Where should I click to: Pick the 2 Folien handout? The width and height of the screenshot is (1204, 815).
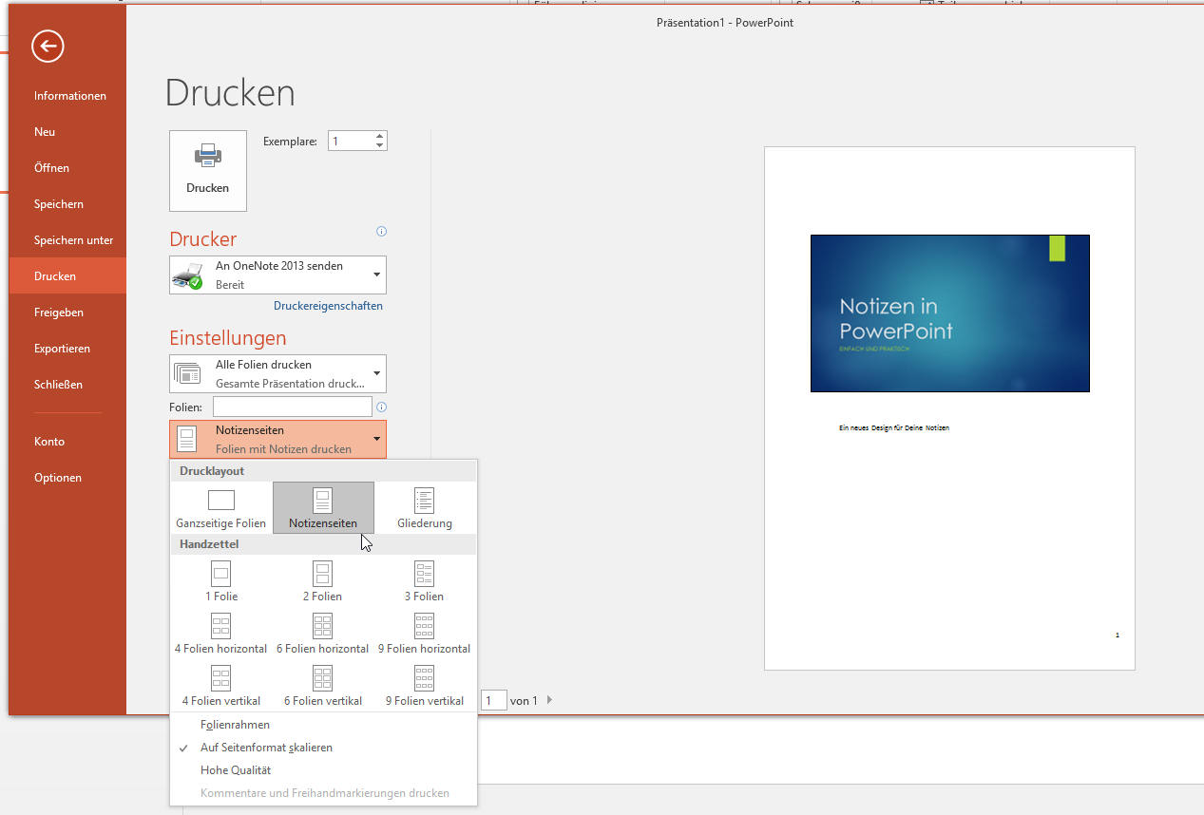tap(323, 581)
